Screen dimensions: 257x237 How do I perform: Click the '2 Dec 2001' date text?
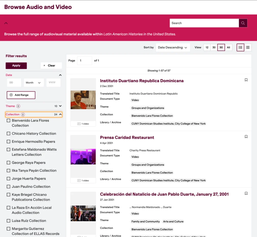tap(107, 86)
